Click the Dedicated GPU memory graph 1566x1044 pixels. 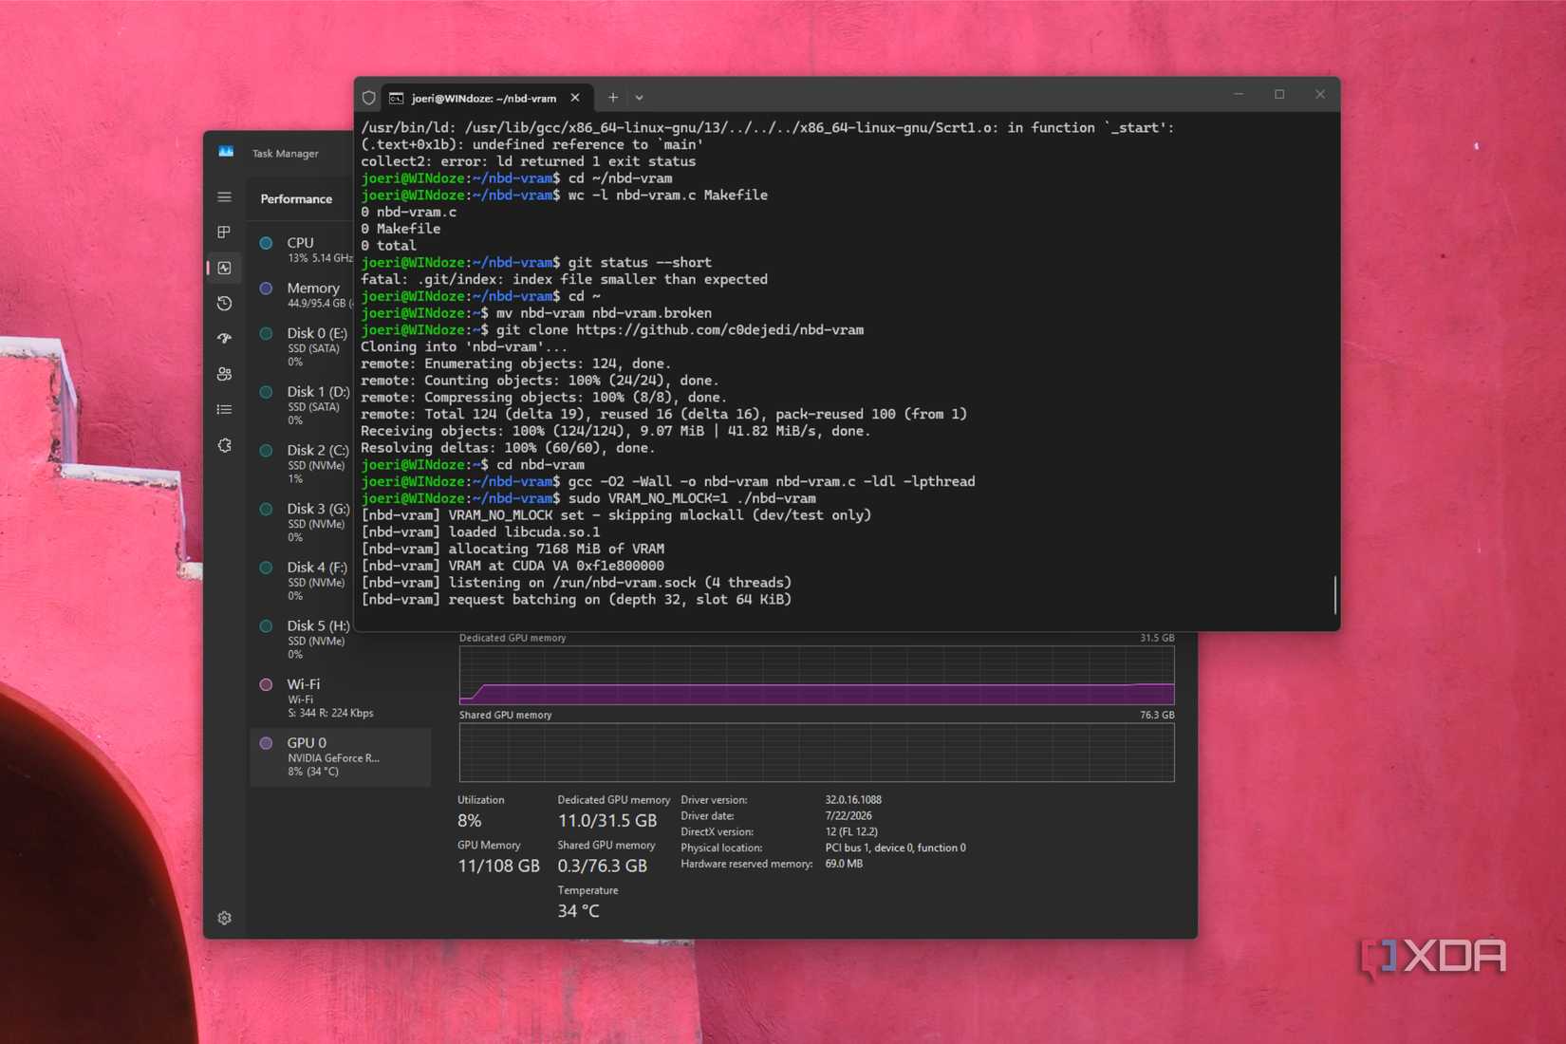point(816,676)
